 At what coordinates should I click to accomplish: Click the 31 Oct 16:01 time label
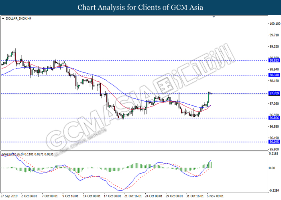pos(195,196)
